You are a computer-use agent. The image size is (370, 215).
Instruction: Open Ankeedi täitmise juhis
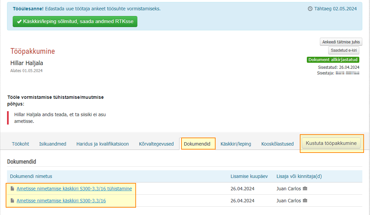[341, 42]
